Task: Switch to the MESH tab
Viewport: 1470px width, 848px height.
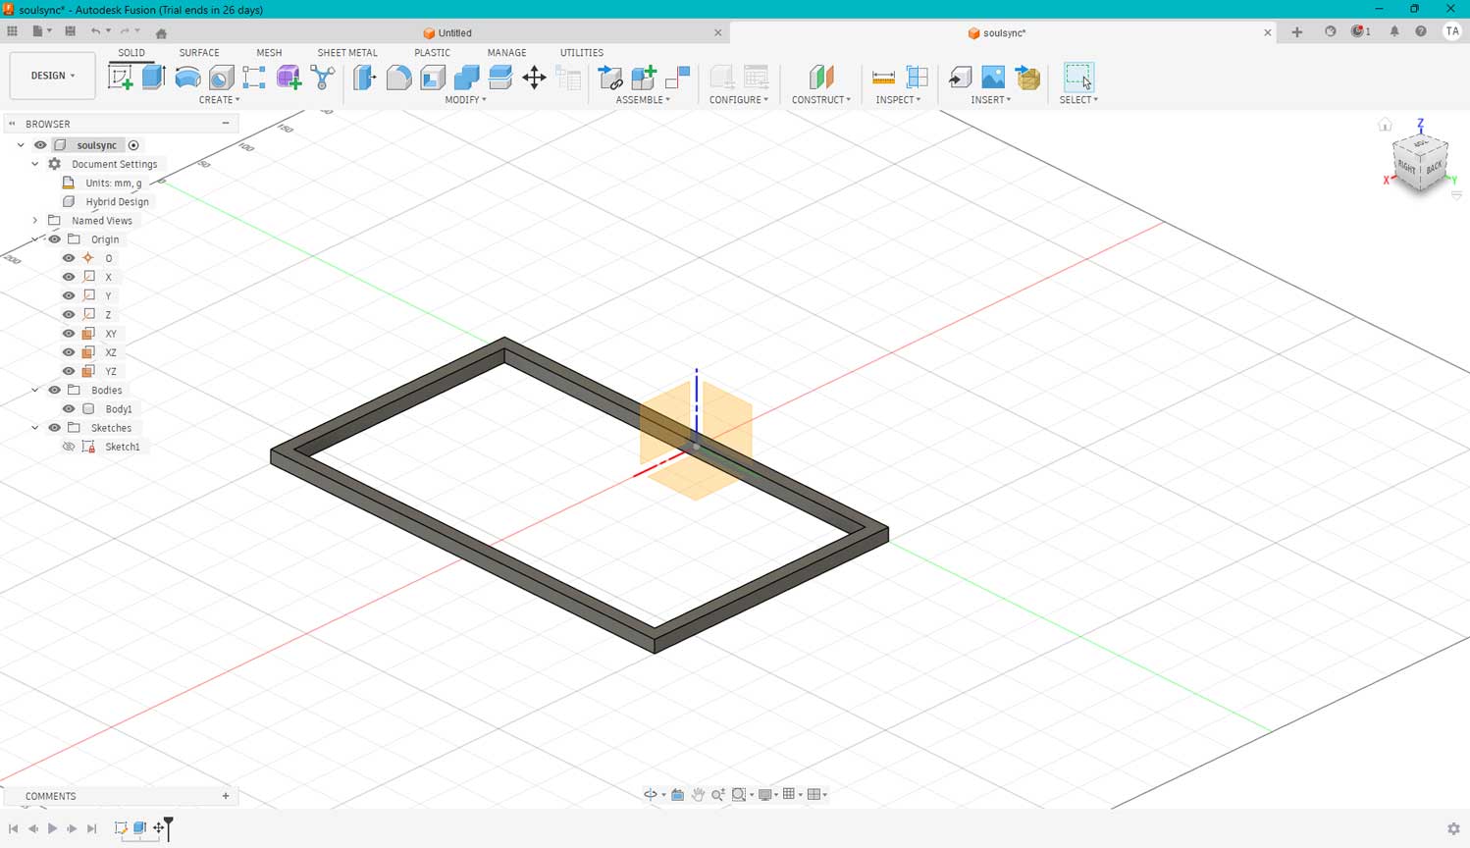Action: coord(269,53)
